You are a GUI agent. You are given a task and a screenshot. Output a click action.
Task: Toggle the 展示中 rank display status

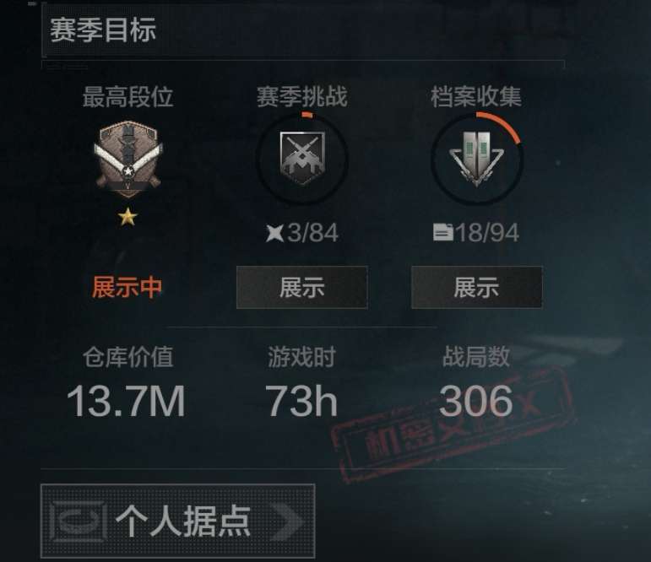click(x=127, y=287)
